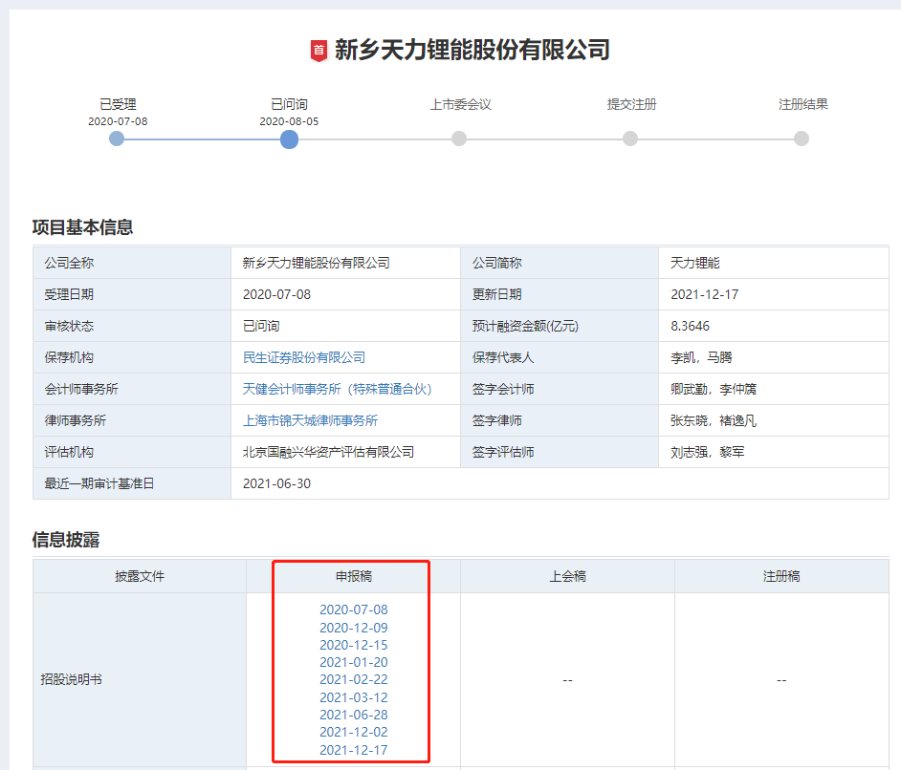901x770 pixels.
Task: Click the 注册稿 column header
Action: coord(780,576)
